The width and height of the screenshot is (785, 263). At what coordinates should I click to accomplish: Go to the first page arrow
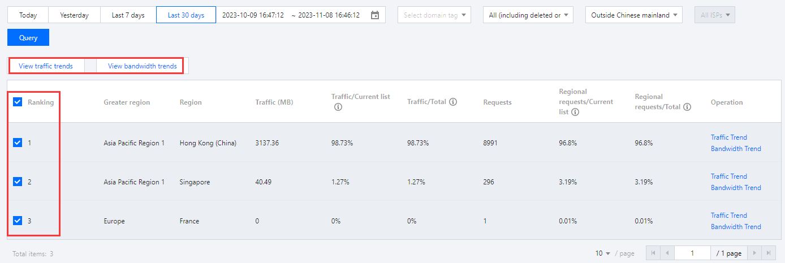[653, 253]
